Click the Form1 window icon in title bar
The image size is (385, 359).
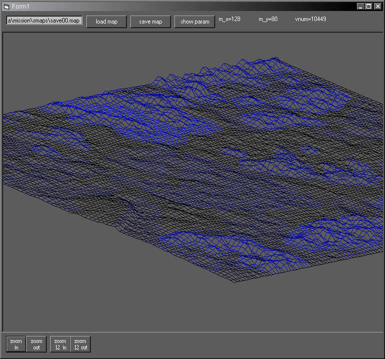[6, 6]
